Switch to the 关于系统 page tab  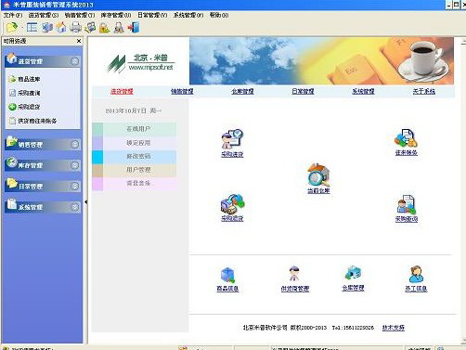click(x=424, y=91)
